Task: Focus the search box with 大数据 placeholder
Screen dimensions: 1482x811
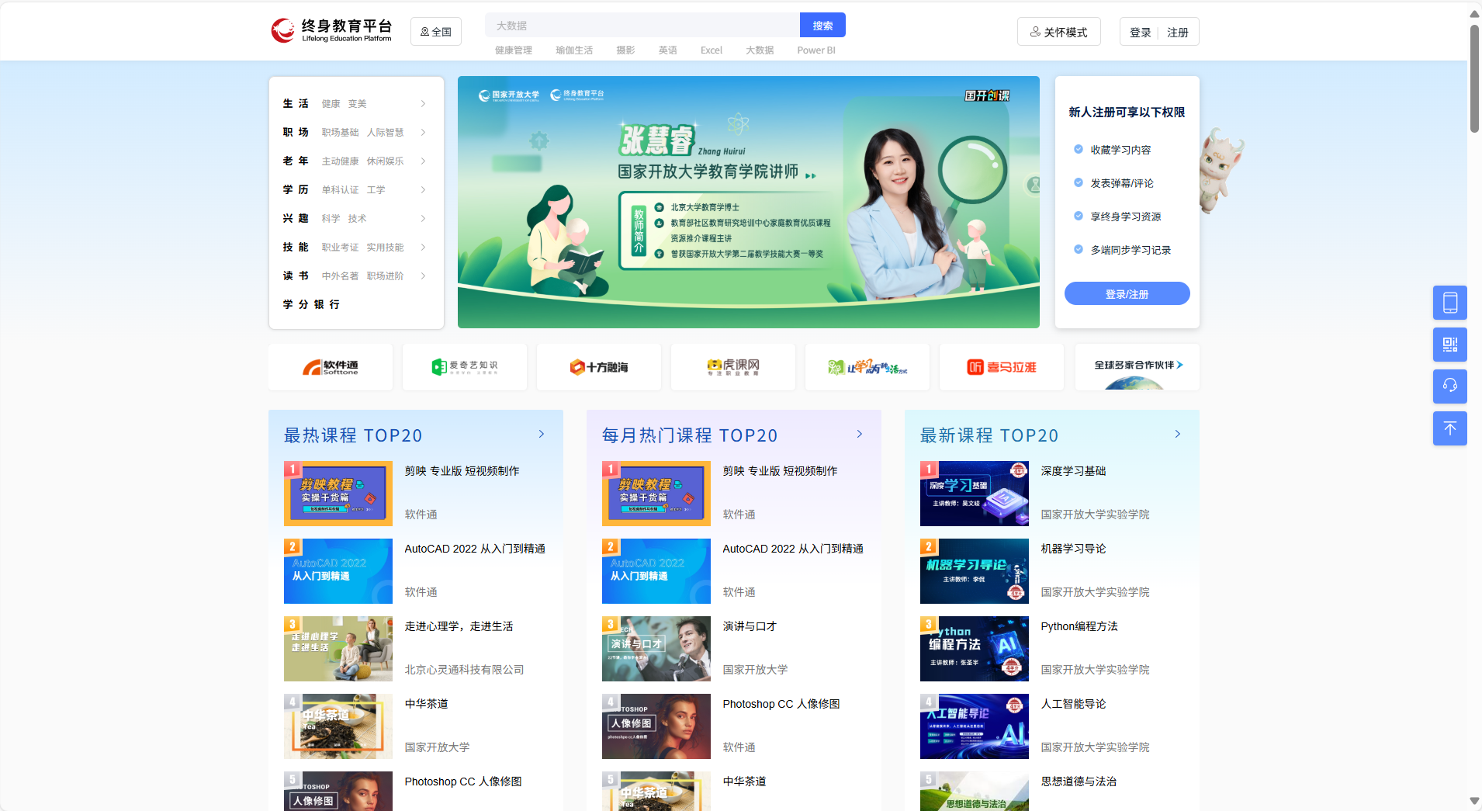Action: pos(642,26)
